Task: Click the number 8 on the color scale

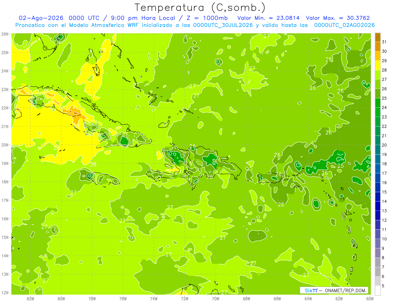Action: coord(383,258)
